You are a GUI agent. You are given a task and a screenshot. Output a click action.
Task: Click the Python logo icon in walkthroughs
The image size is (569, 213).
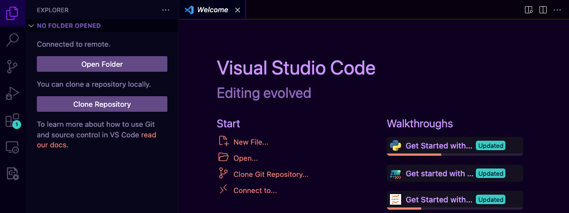pyautogui.click(x=395, y=146)
